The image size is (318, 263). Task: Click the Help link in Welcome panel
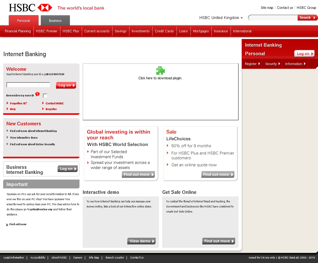[x=13, y=109]
